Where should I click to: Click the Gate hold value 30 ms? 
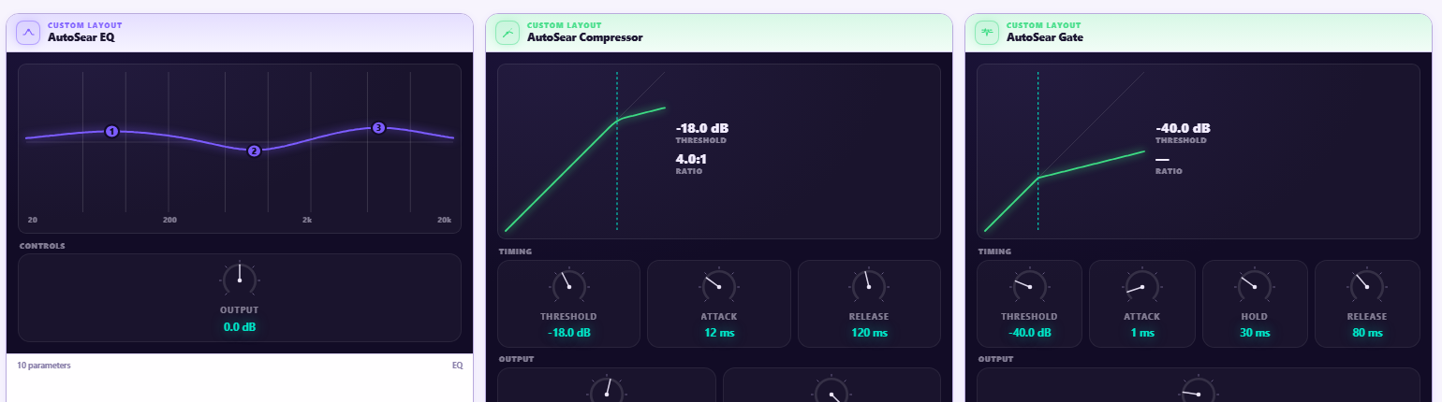(1255, 333)
